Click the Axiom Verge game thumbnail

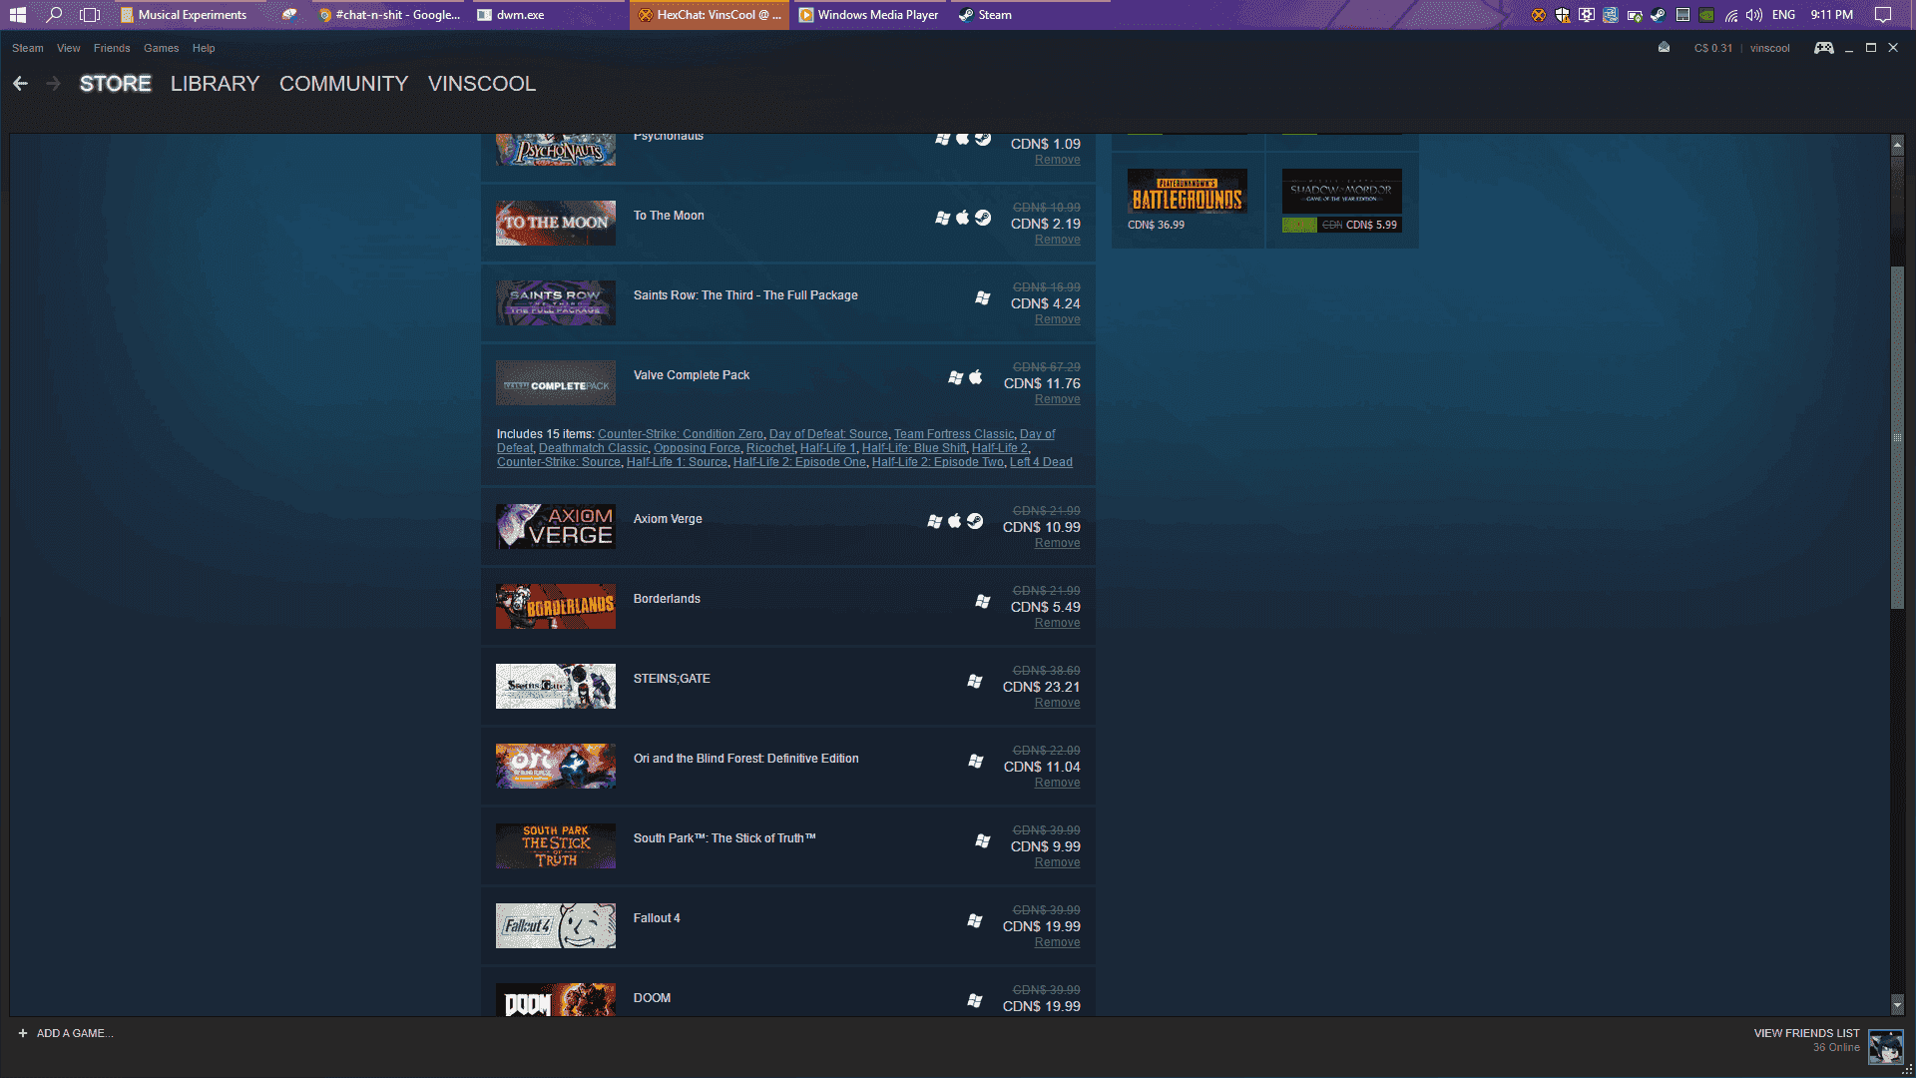556,526
